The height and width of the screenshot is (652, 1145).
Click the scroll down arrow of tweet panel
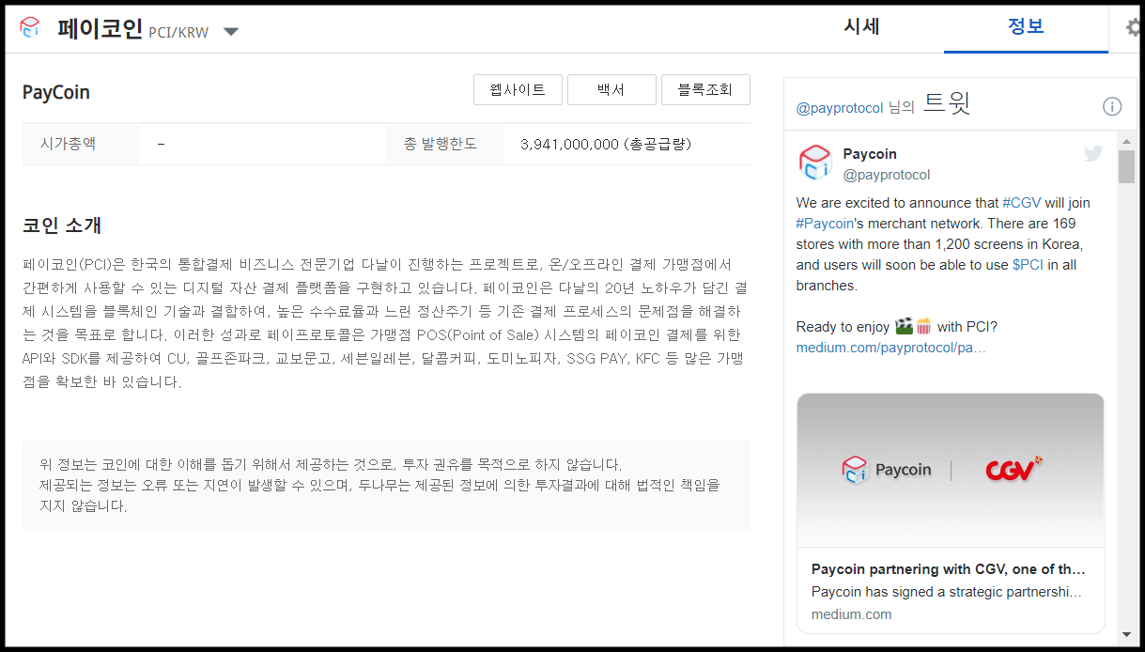click(x=1126, y=634)
